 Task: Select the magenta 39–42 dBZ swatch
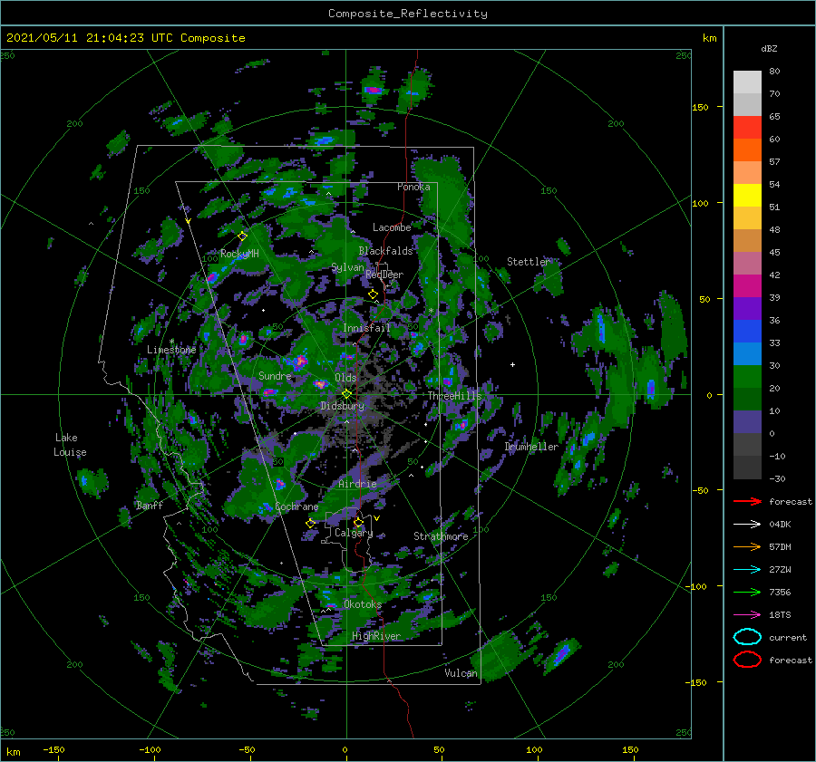coord(747,286)
